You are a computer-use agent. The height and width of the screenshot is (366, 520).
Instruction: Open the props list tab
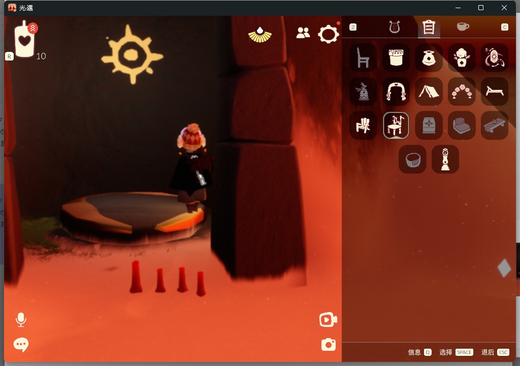coord(429,27)
